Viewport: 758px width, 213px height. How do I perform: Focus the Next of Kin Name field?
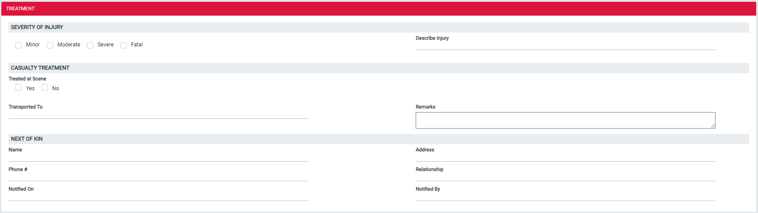(158, 157)
